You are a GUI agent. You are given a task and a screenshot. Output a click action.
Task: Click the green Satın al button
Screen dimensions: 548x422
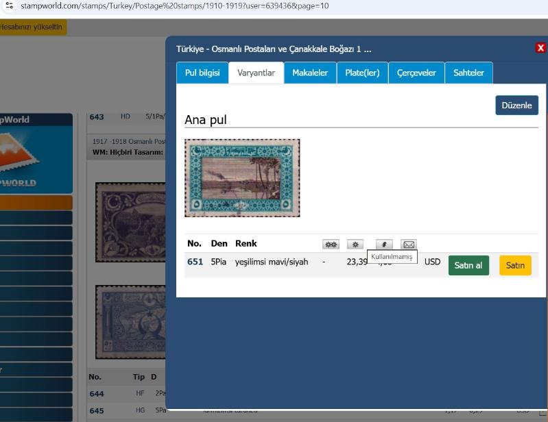468,265
